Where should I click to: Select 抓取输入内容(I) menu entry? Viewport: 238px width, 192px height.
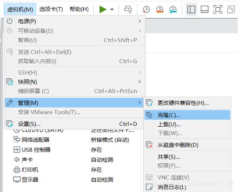[x=74, y=61]
